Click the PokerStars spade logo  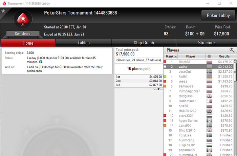(x=23, y=19)
